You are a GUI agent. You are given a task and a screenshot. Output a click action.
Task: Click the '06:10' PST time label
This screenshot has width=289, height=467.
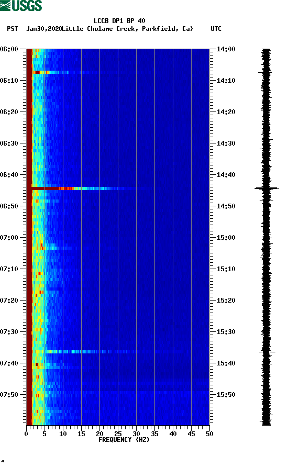tap(9, 81)
